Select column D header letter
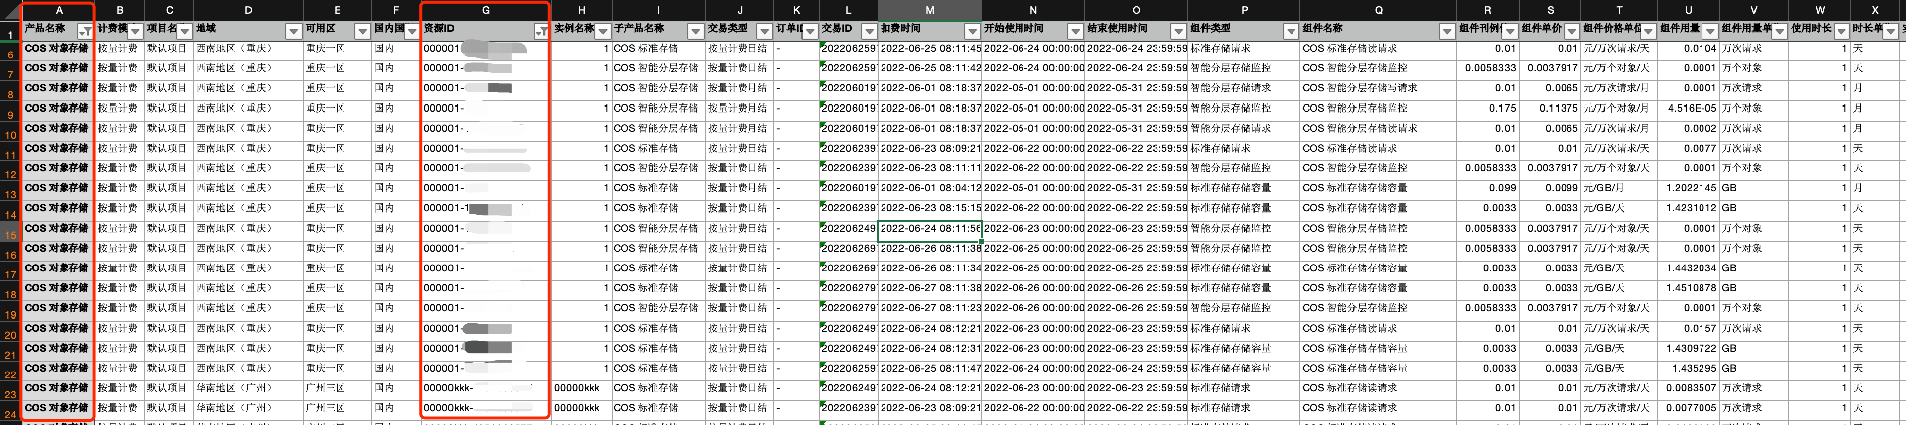Screen dimensions: 1906x425 click(x=248, y=10)
